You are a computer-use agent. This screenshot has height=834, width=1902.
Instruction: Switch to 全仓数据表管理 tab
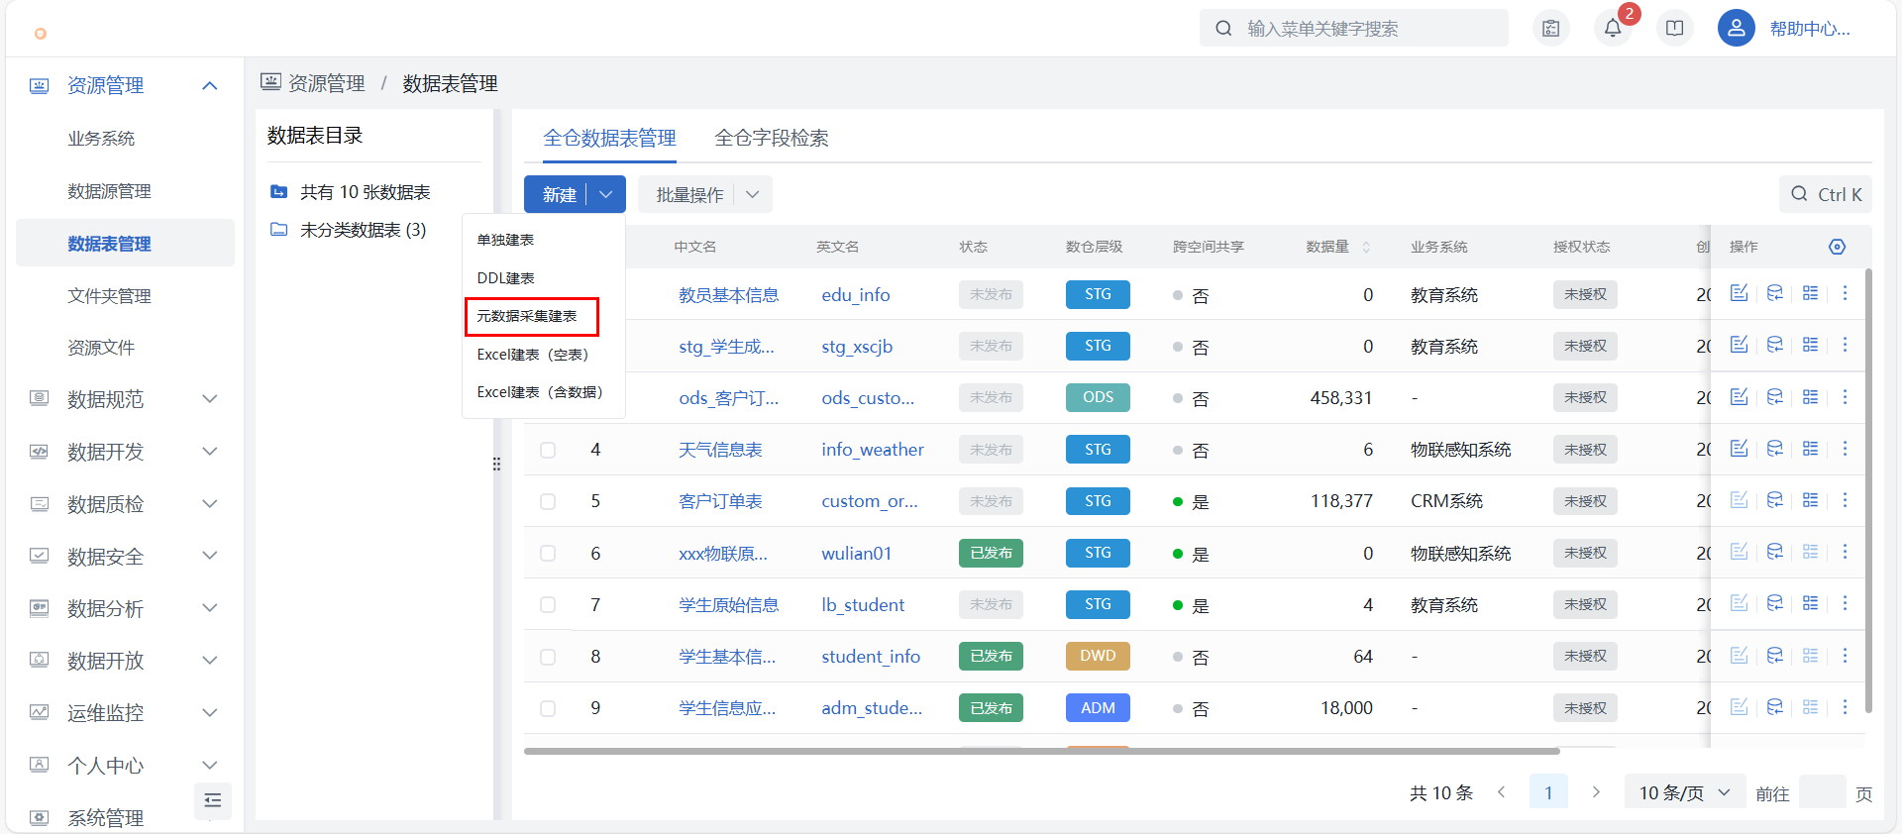(x=609, y=138)
